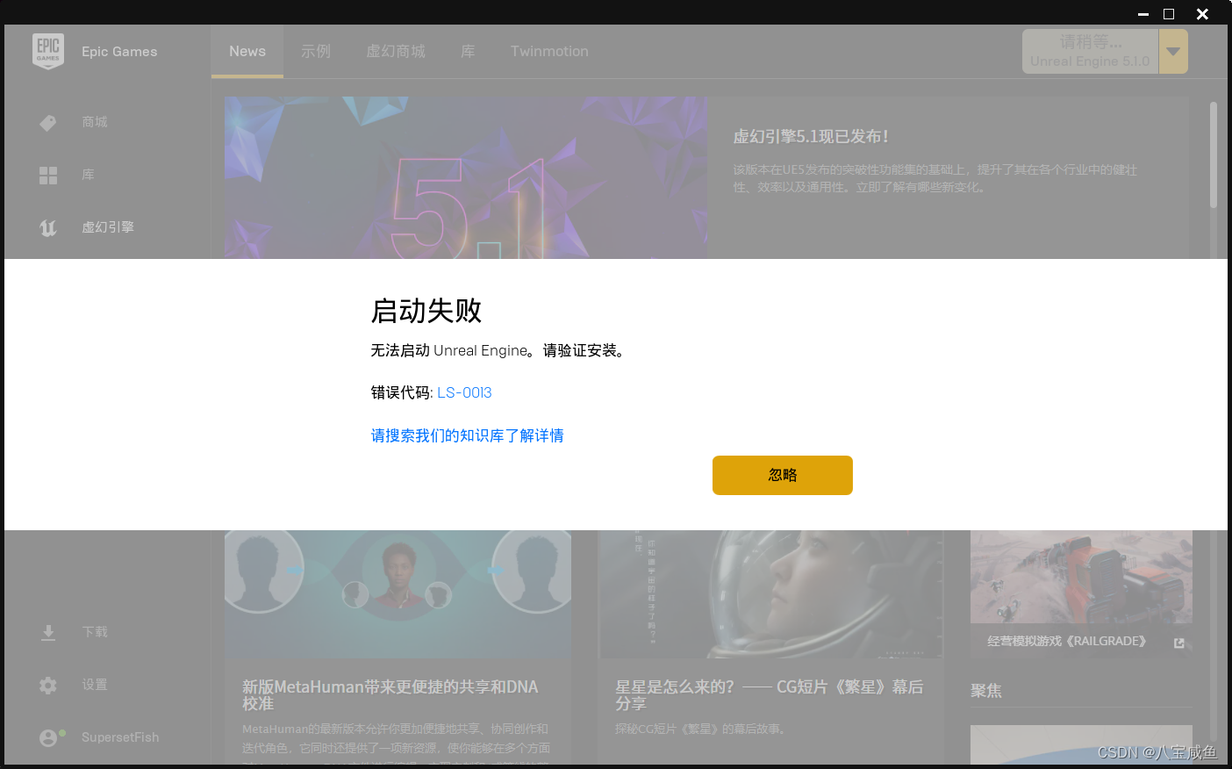Open the LS-0013 error code link

[x=464, y=392]
